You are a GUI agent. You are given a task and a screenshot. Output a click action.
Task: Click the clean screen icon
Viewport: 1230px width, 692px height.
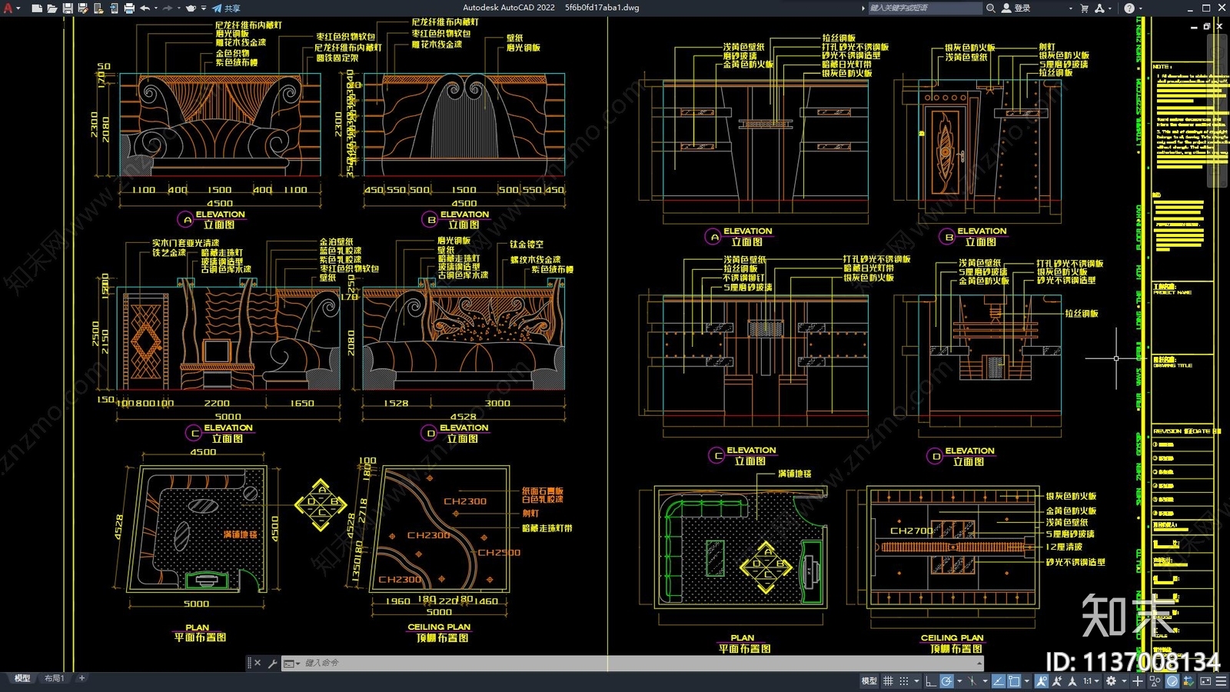pyautogui.click(x=1205, y=681)
